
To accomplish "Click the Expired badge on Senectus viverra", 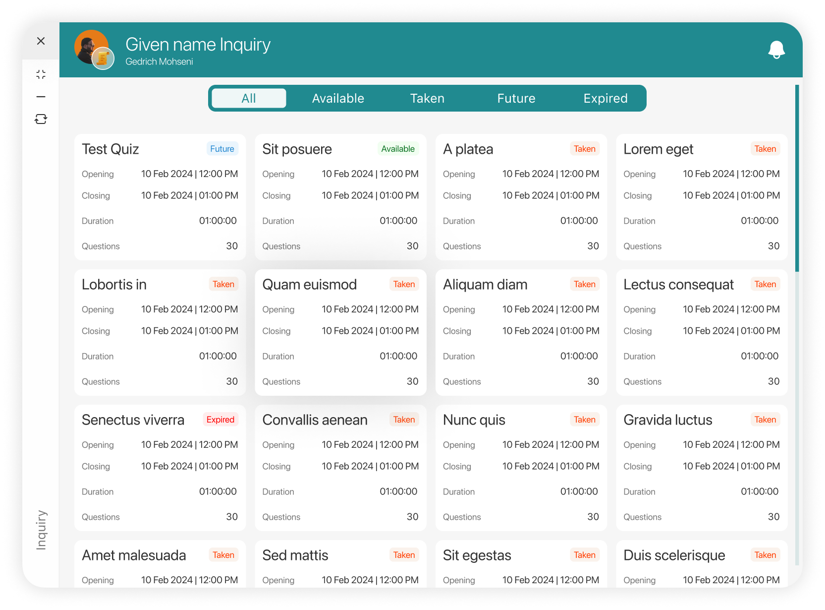I will click(x=220, y=420).
